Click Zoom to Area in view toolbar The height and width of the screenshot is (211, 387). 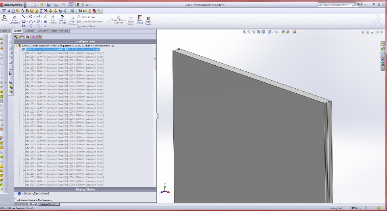249,32
